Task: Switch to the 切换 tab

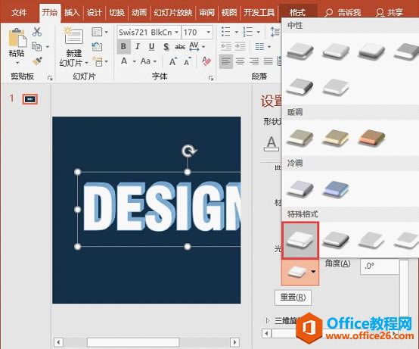Action: (x=116, y=12)
